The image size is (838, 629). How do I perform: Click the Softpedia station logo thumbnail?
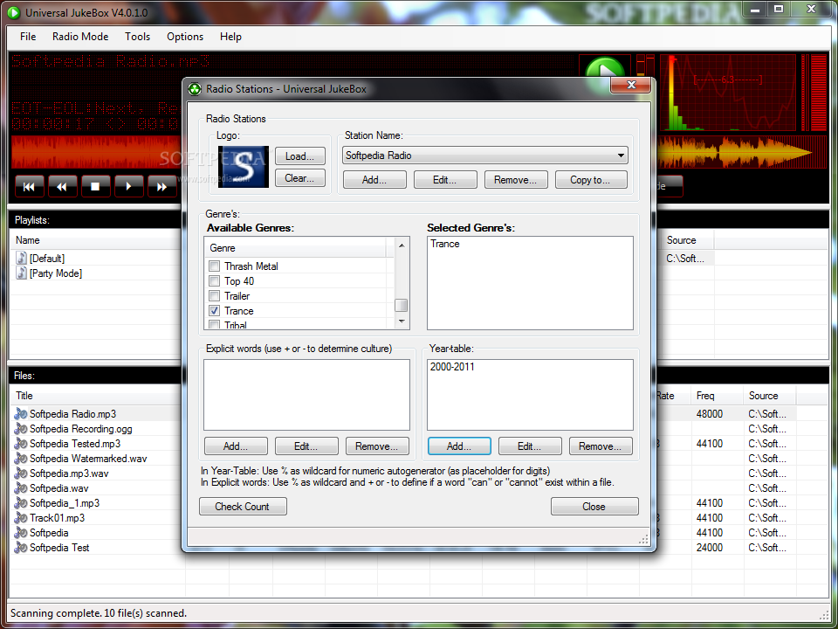tap(244, 166)
